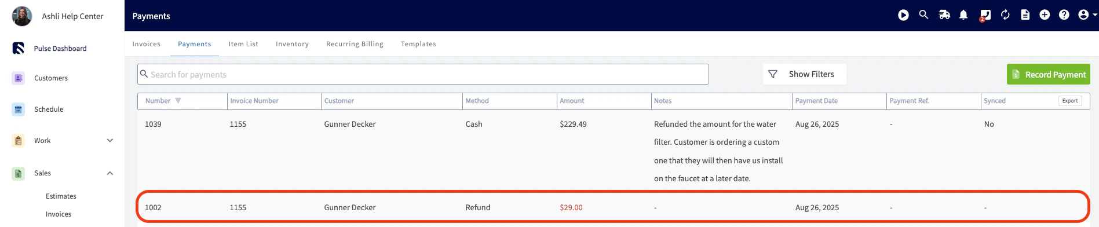The height and width of the screenshot is (227, 1099).
Task: Click the red $29.00 refund amount
Action: point(571,207)
